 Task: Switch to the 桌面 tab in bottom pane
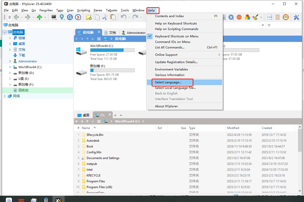point(83,115)
